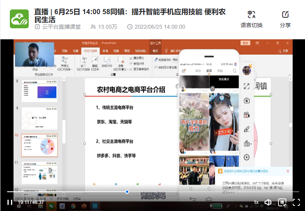The height and width of the screenshot is (211, 305).
Task: Open the 格式 picture tools tab
Action: coord(155,51)
